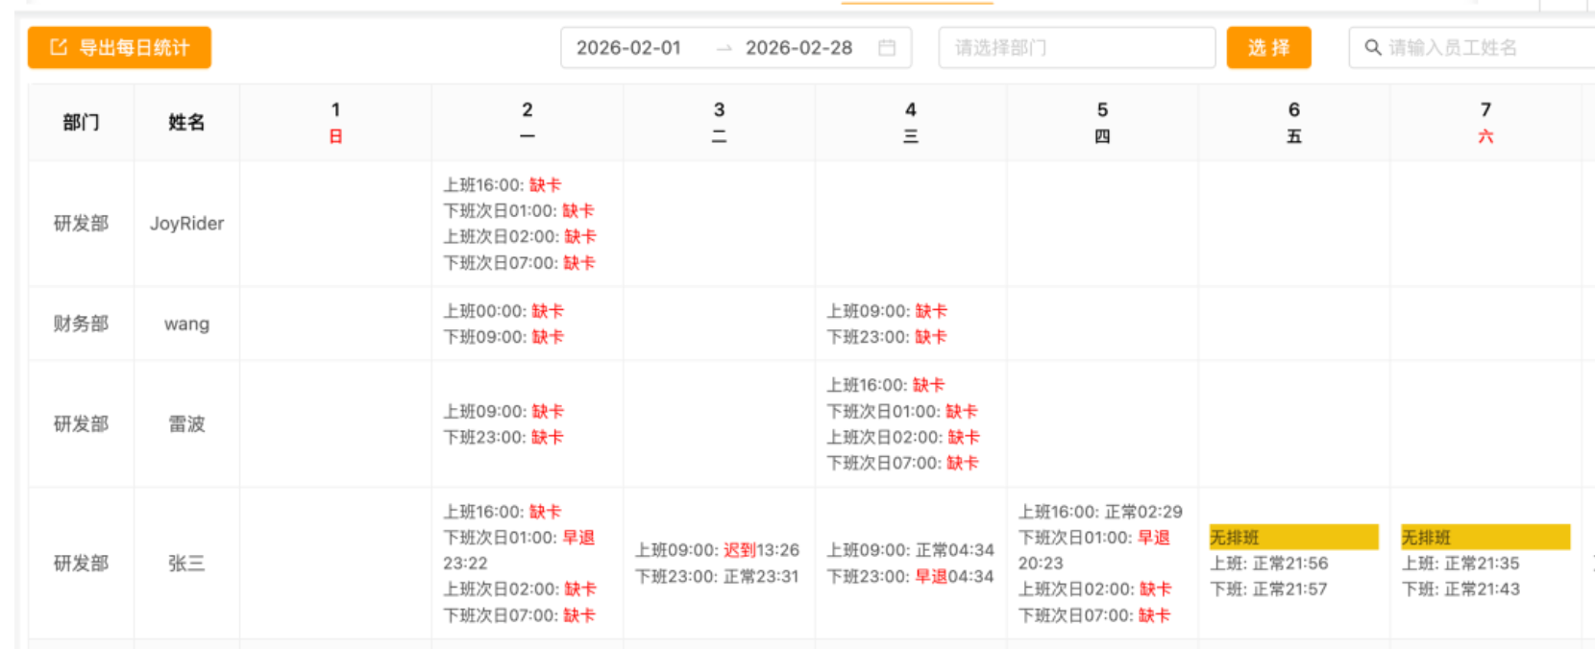This screenshot has height=649, width=1595.
Task: Click 张三's 上班09:00 正常04:34 entry on day 4
Action: [x=910, y=550]
